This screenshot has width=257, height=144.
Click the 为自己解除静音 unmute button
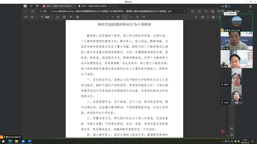(230, 14)
